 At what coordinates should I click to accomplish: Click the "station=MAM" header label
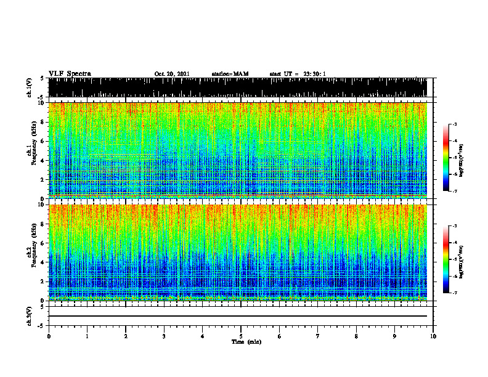pyautogui.click(x=230, y=74)
